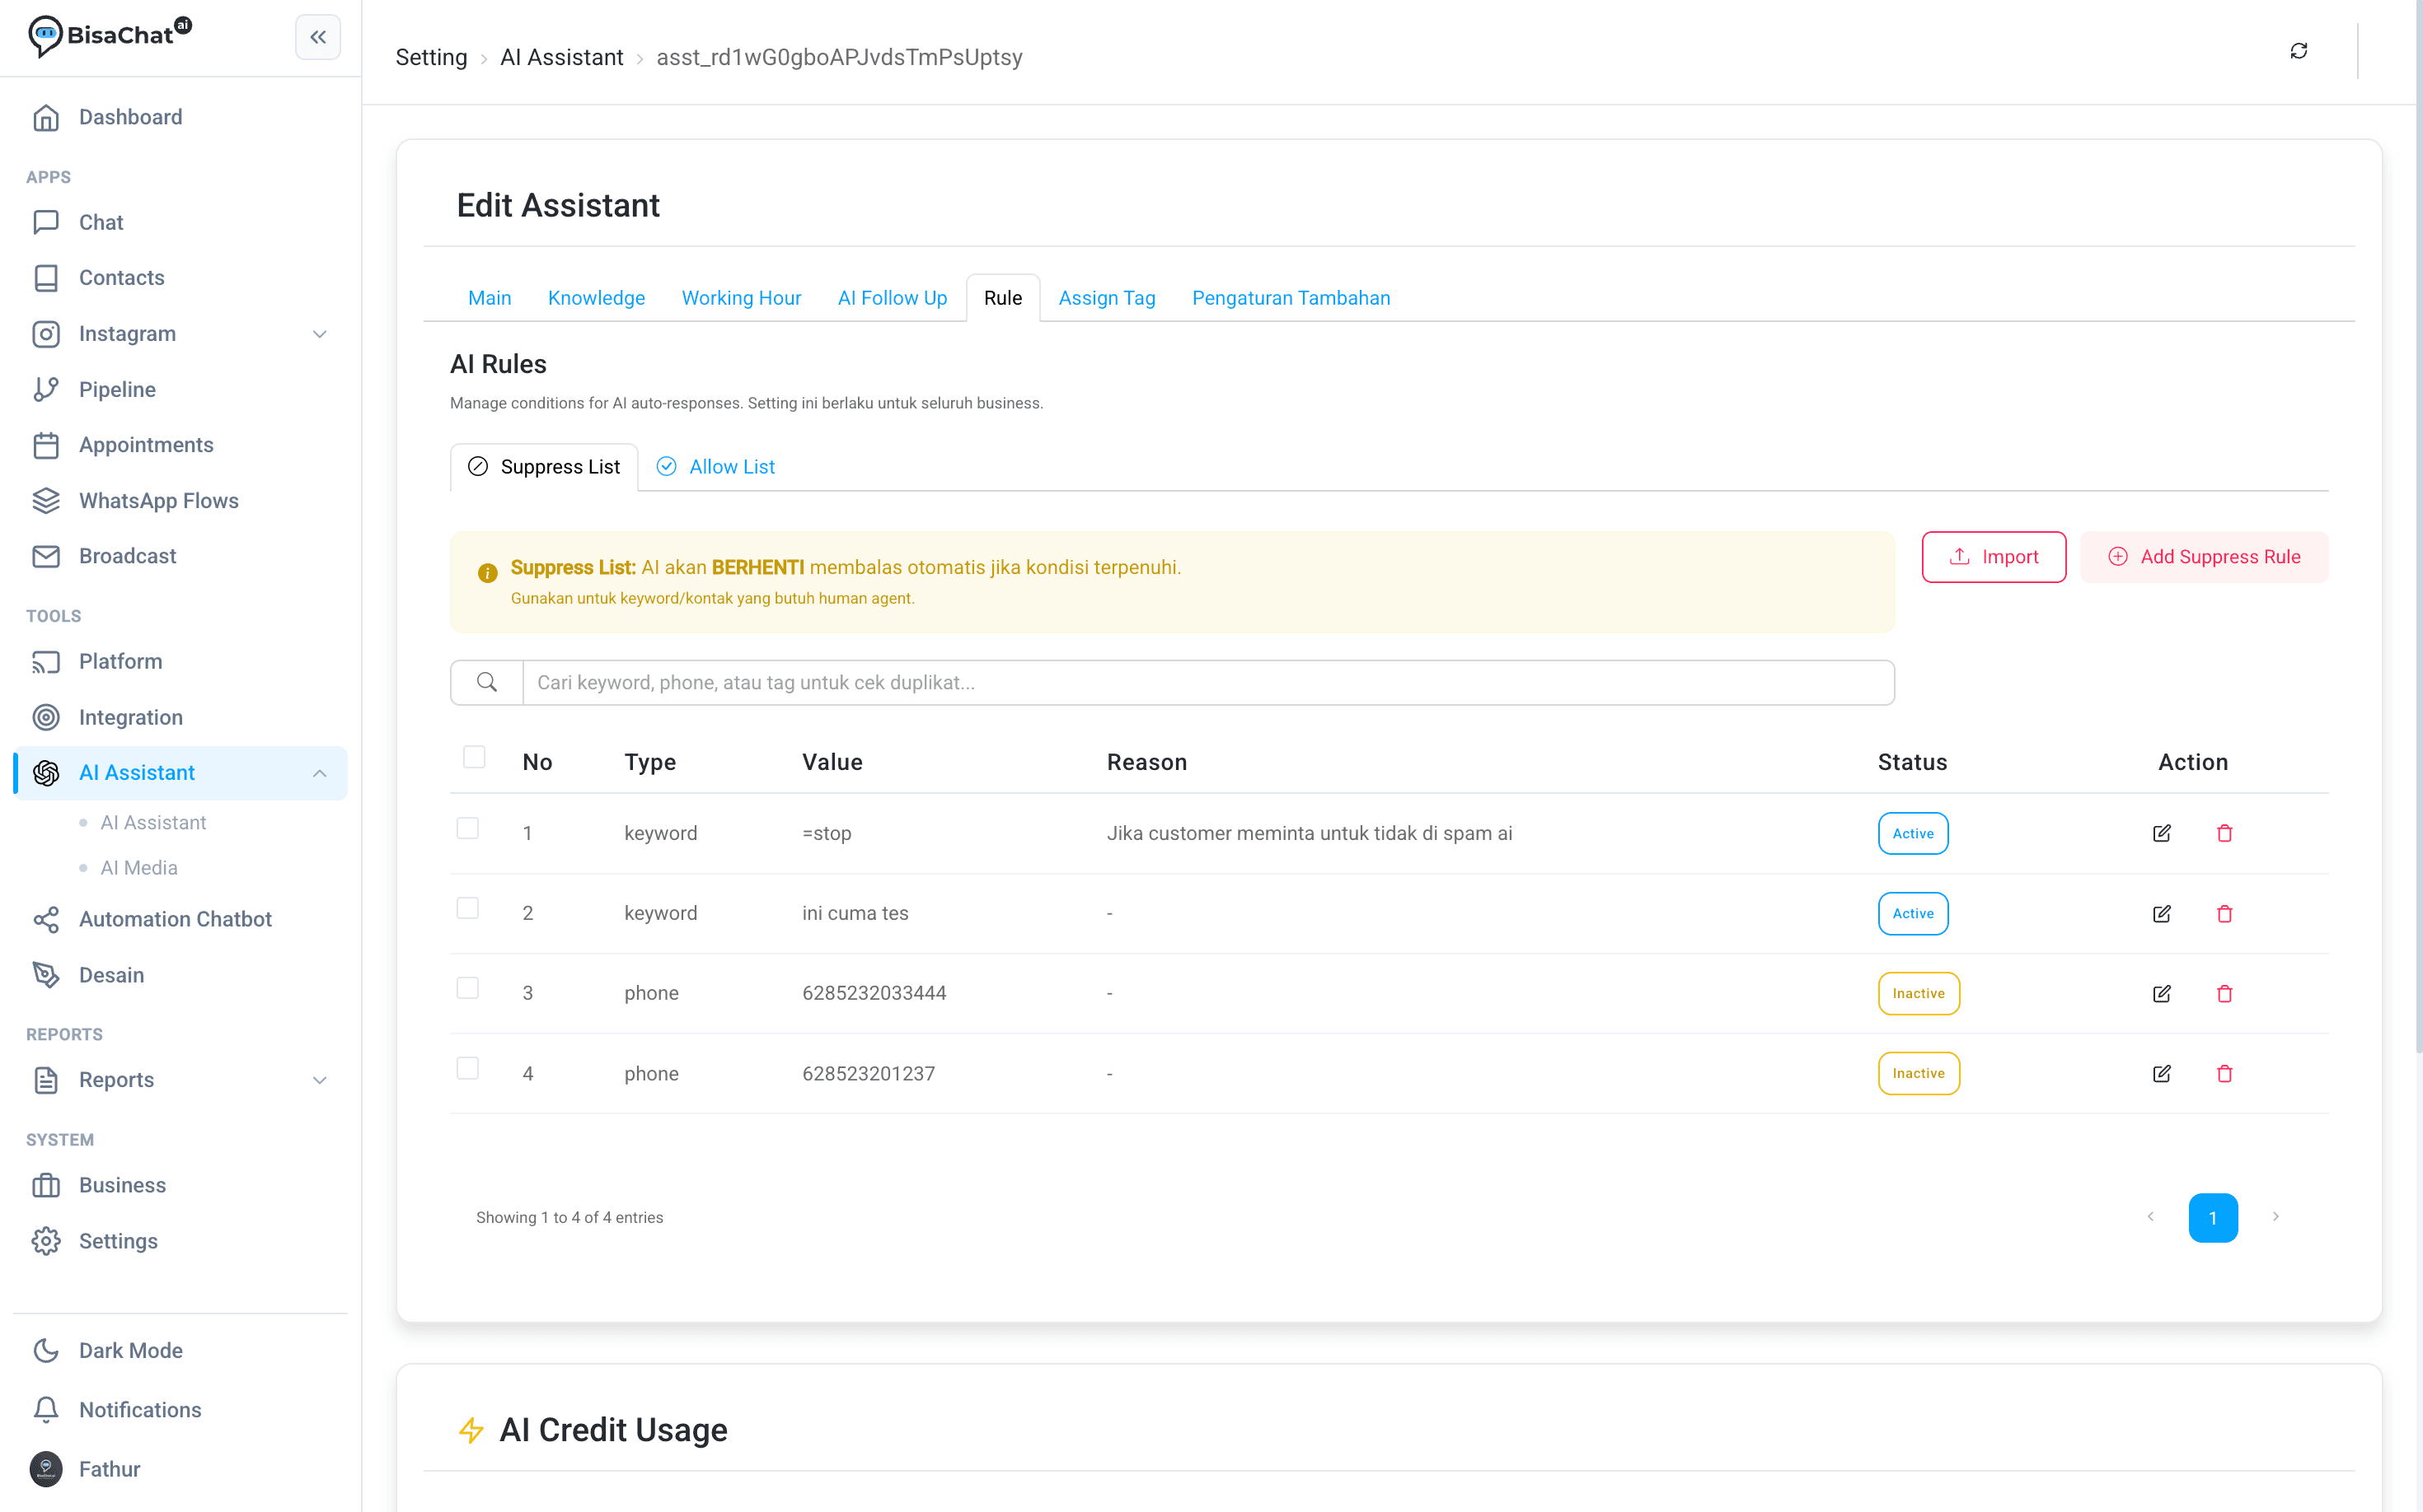Edit the 'ini cuma tes' rule
This screenshot has width=2423, height=1512.
coord(2161,913)
